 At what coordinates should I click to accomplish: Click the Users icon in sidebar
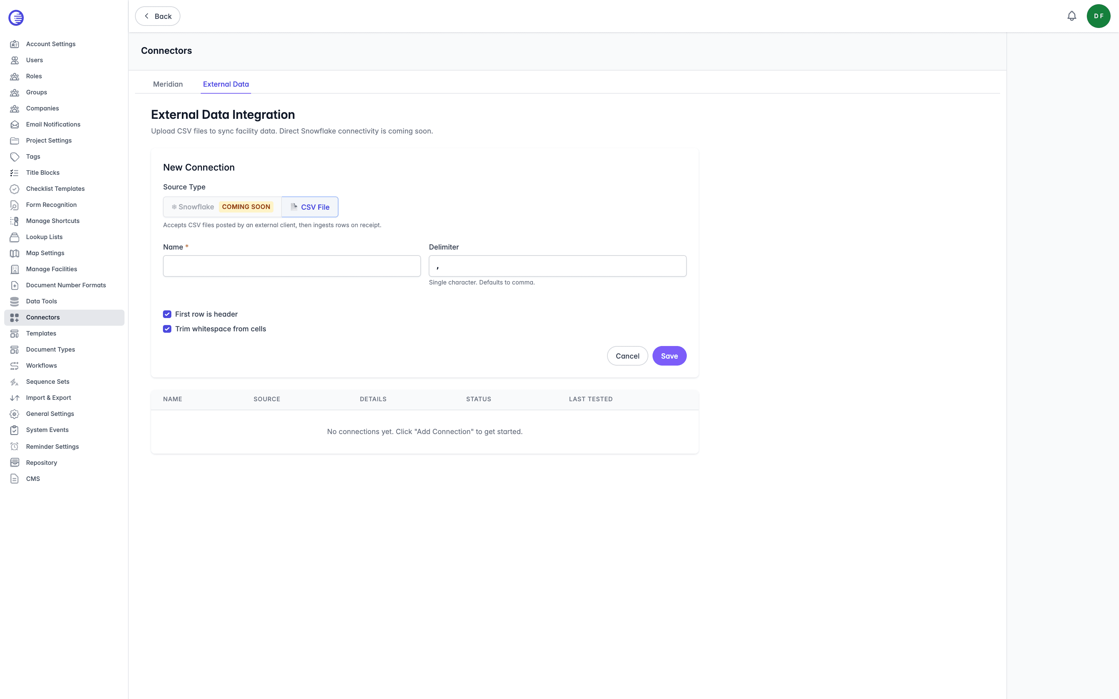click(15, 60)
